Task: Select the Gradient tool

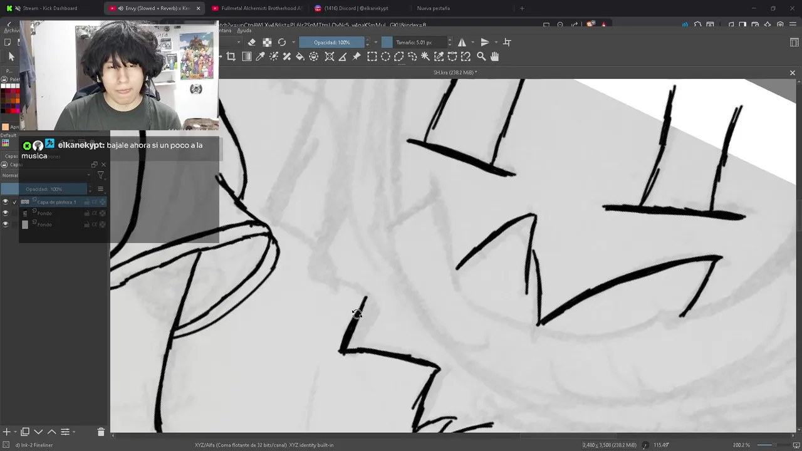Action: click(x=246, y=56)
